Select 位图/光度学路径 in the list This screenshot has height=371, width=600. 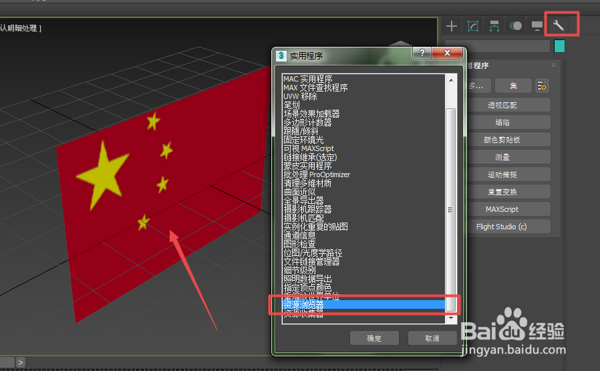[313, 253]
